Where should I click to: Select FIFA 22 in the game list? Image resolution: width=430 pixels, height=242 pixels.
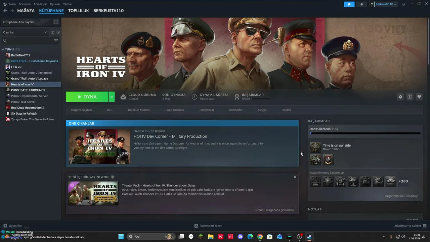(16, 67)
